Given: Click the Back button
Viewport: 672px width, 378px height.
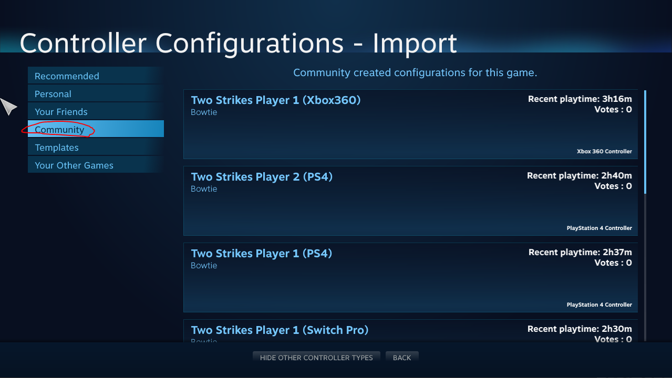Looking at the screenshot, I should [402, 358].
